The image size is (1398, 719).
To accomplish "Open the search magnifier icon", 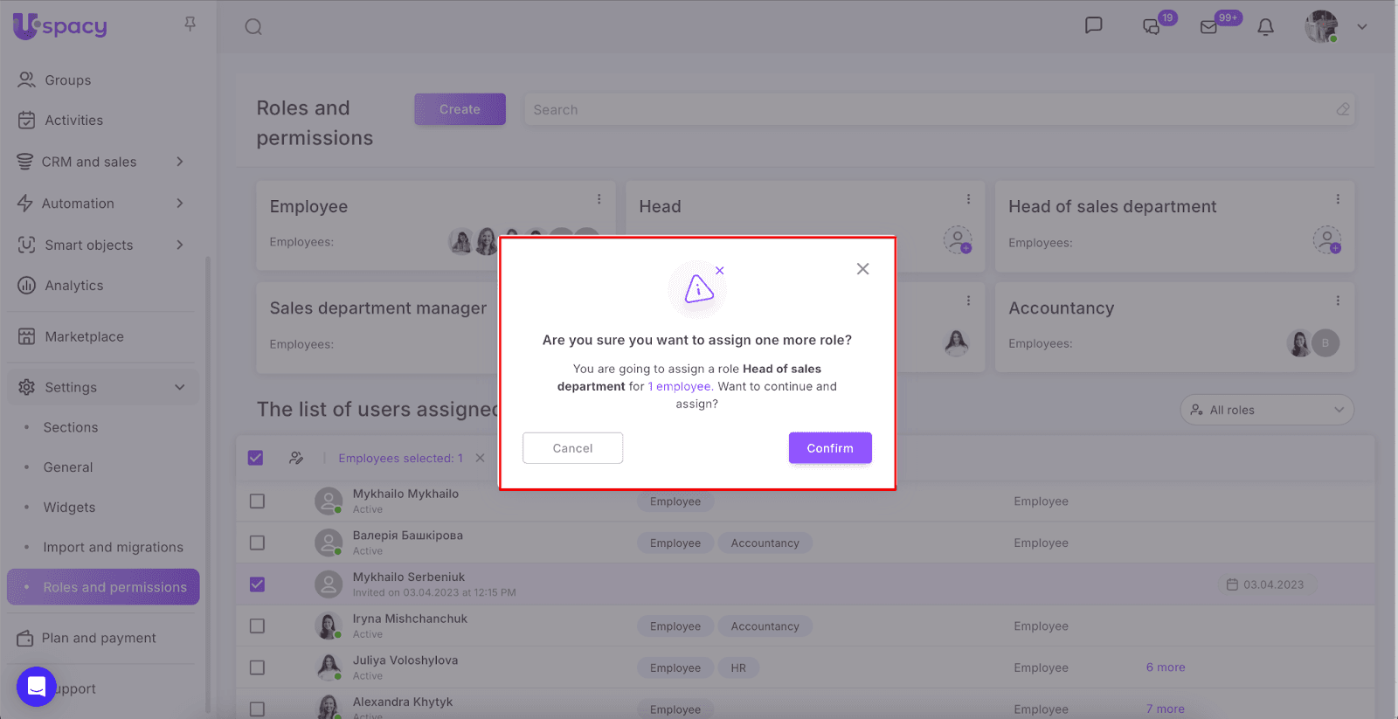I will (253, 27).
